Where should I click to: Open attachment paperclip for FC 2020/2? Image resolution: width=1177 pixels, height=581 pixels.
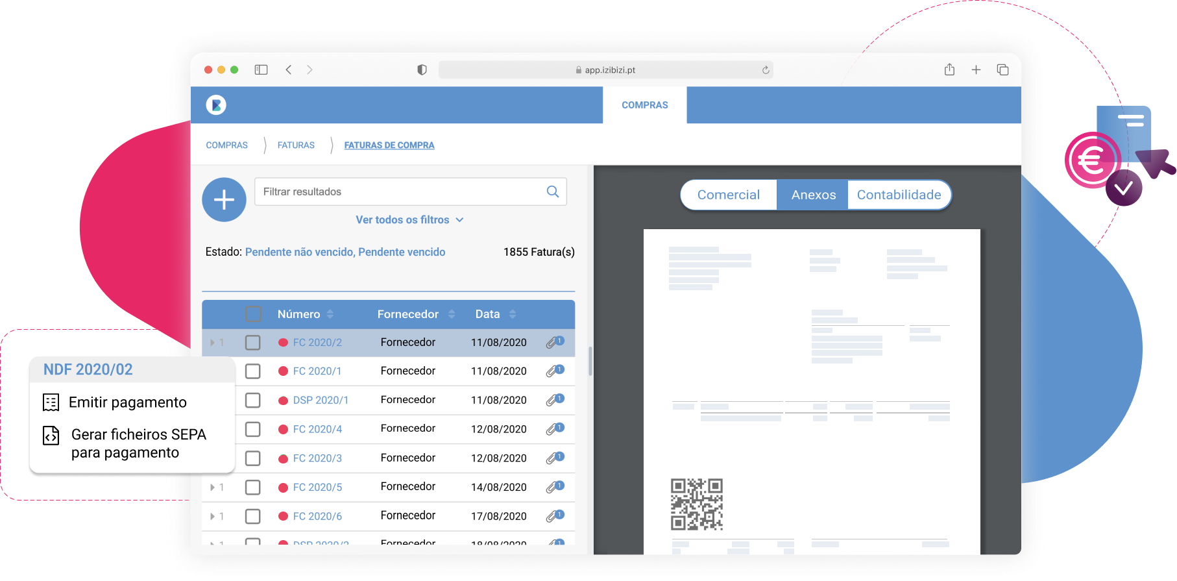click(553, 342)
